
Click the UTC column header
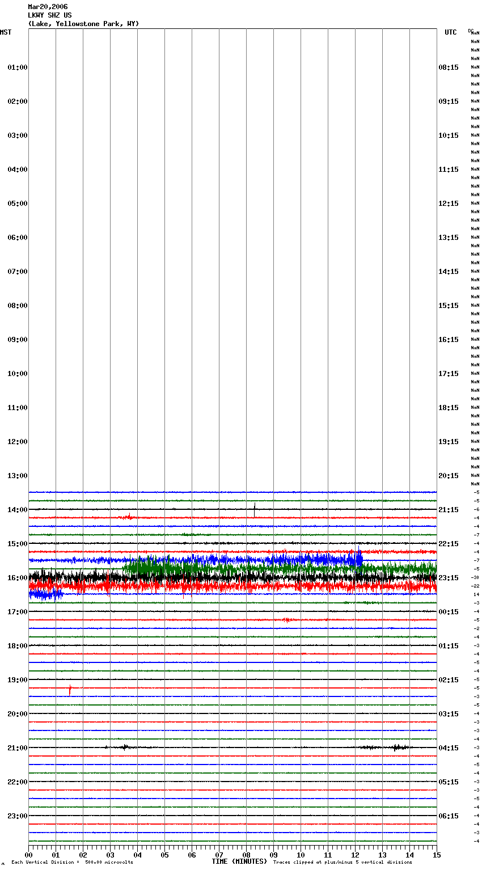450,32
